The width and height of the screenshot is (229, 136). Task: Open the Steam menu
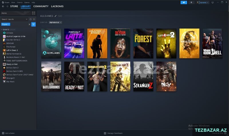tap(7, 2)
